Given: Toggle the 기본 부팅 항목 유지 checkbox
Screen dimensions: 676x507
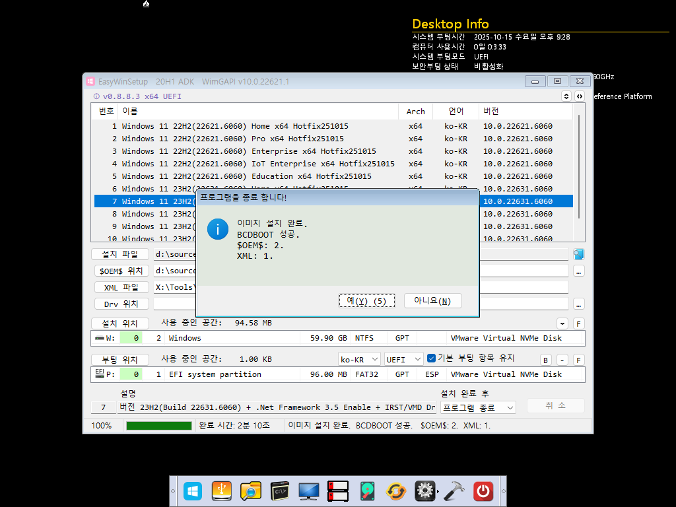Looking at the screenshot, I should [x=431, y=358].
